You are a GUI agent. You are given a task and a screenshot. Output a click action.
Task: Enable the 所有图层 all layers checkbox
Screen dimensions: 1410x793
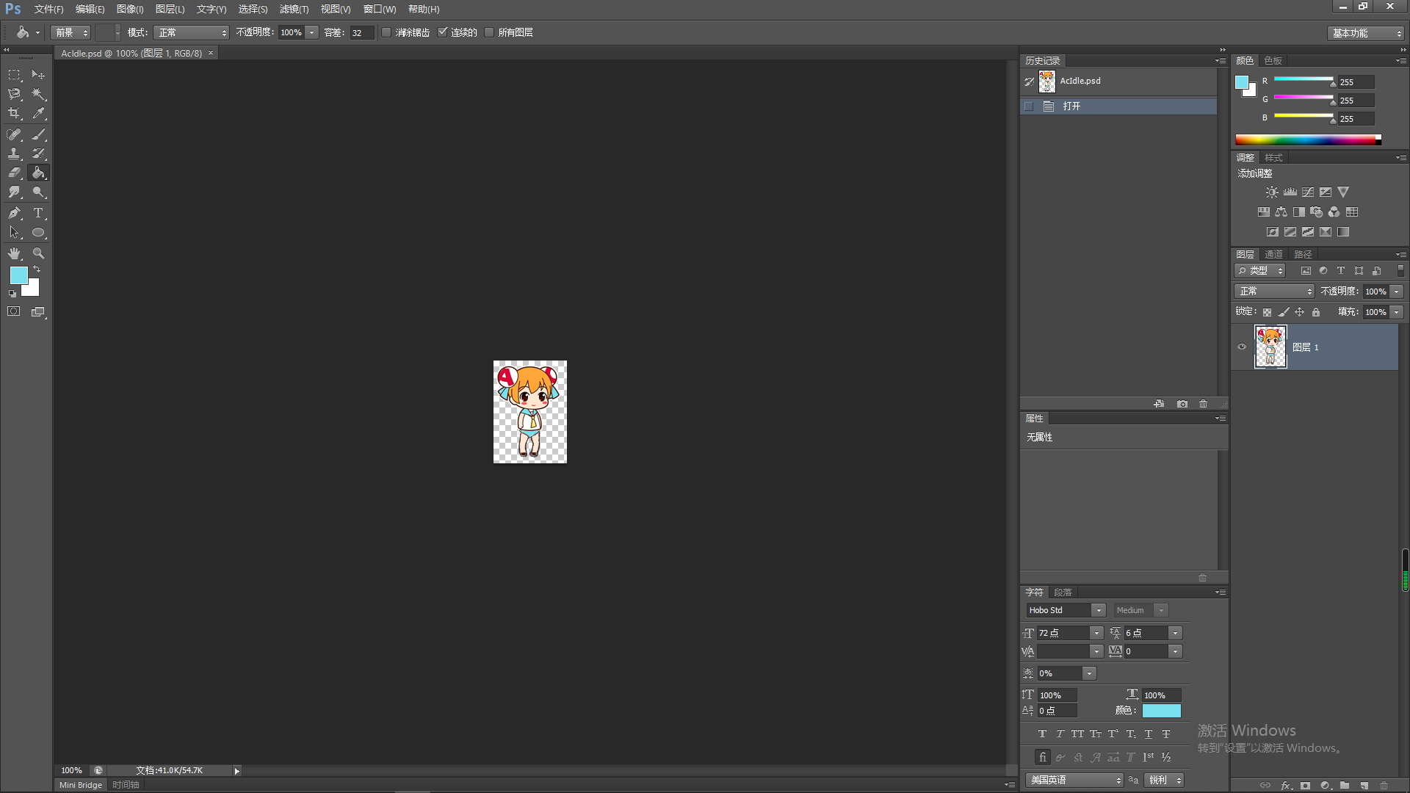coord(489,32)
